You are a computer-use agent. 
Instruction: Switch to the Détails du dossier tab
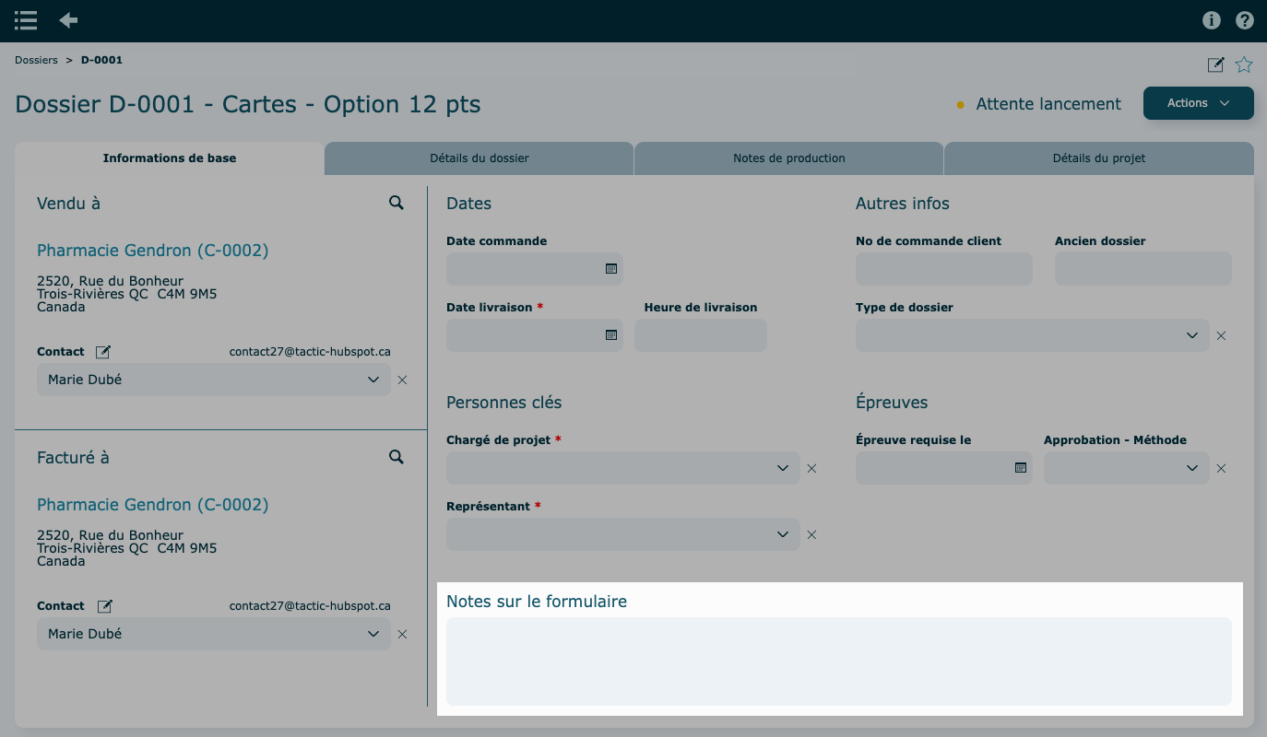(x=479, y=158)
